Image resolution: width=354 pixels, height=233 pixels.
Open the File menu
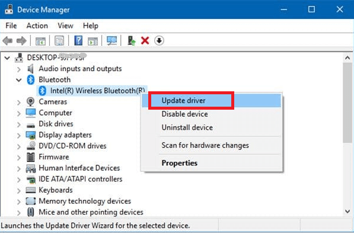[x=11, y=25]
